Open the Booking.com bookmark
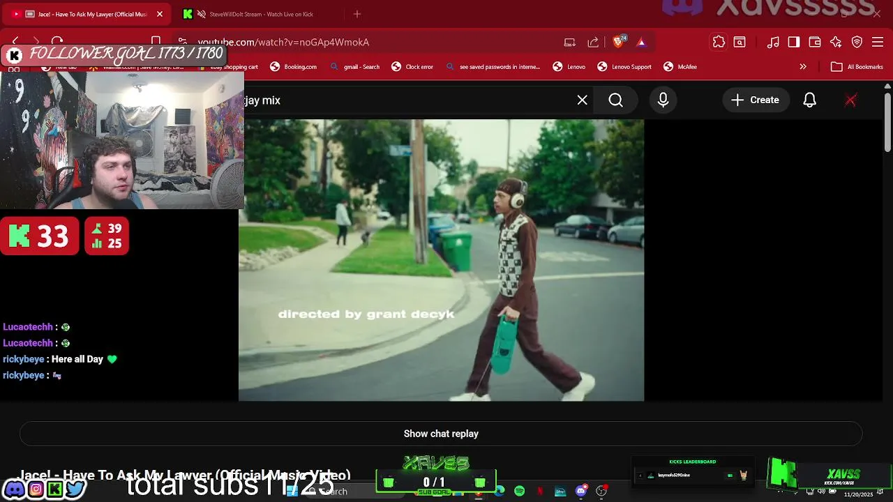The height and width of the screenshot is (502, 893). point(294,67)
